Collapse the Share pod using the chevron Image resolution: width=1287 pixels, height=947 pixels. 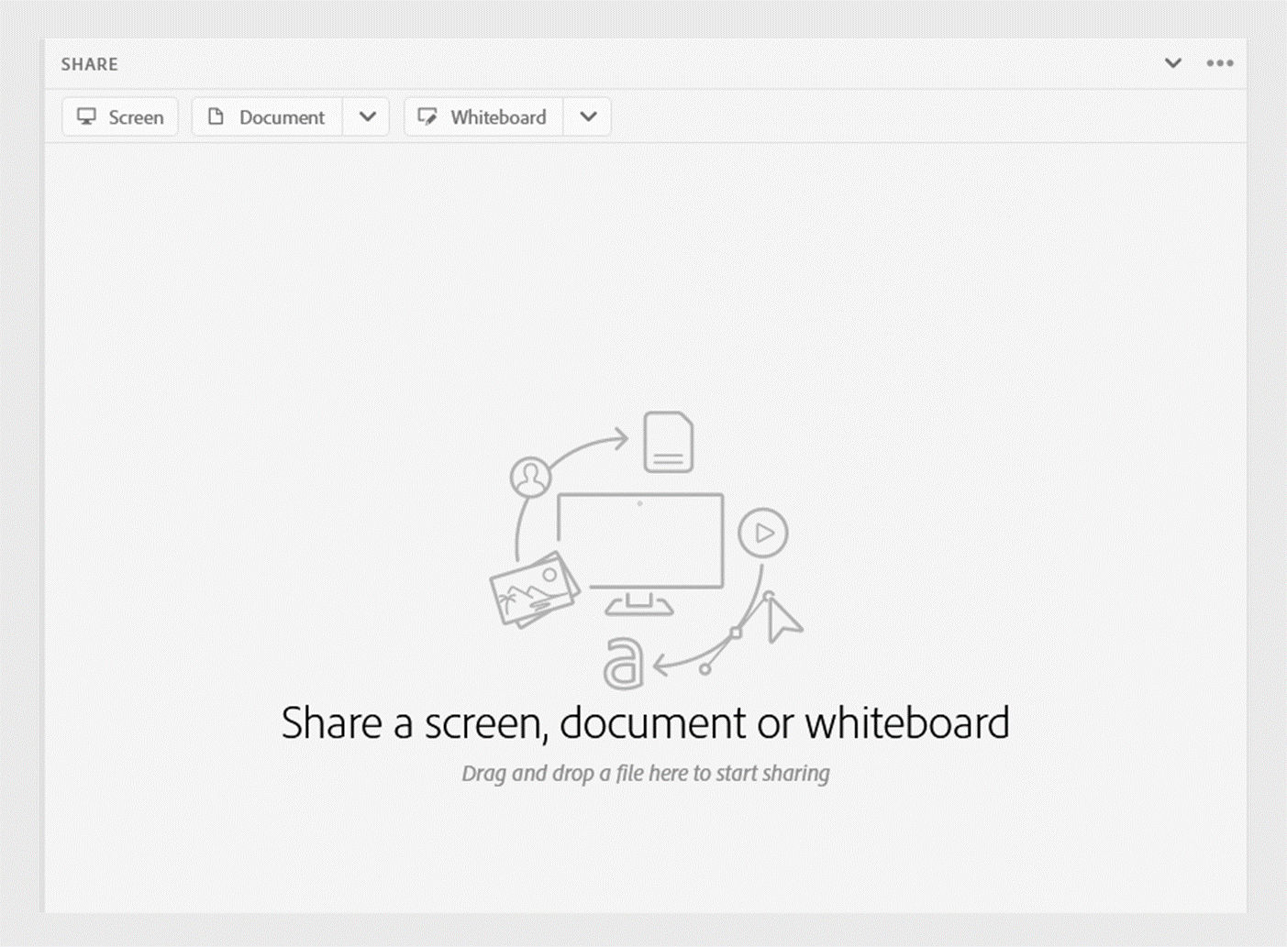[x=1173, y=63]
